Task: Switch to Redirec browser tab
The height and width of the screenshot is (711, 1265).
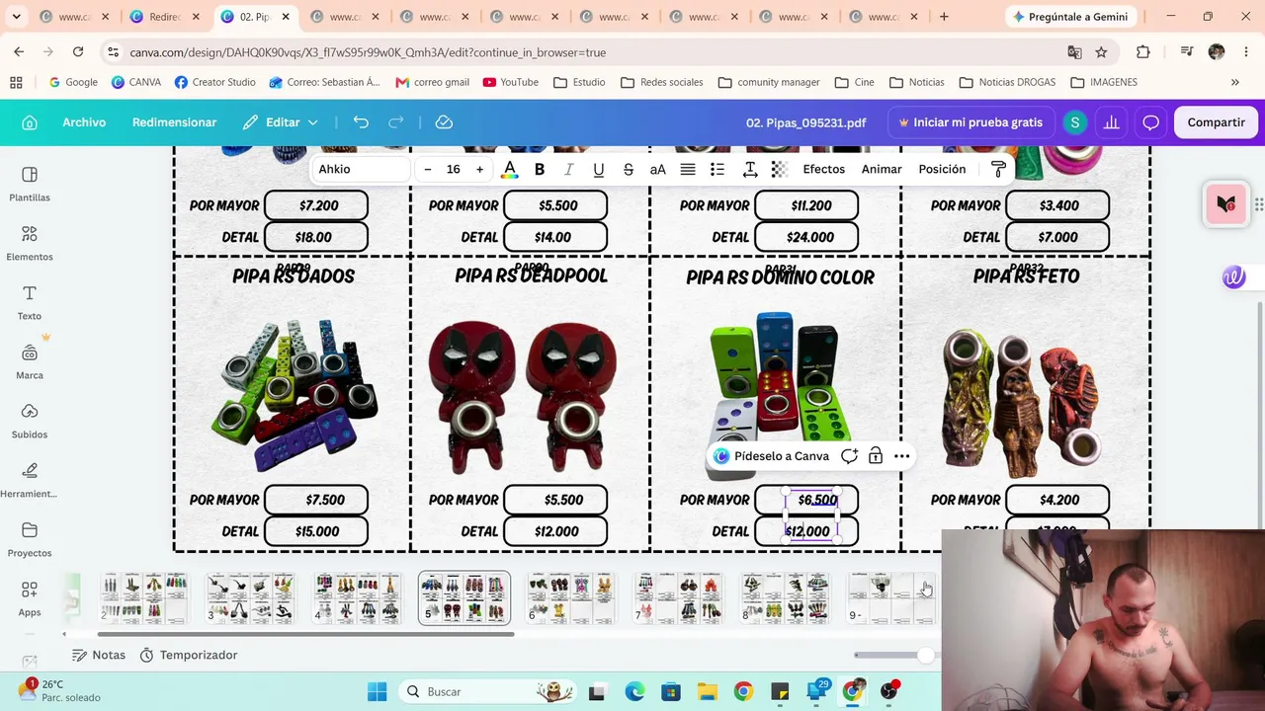Action: [x=164, y=17]
